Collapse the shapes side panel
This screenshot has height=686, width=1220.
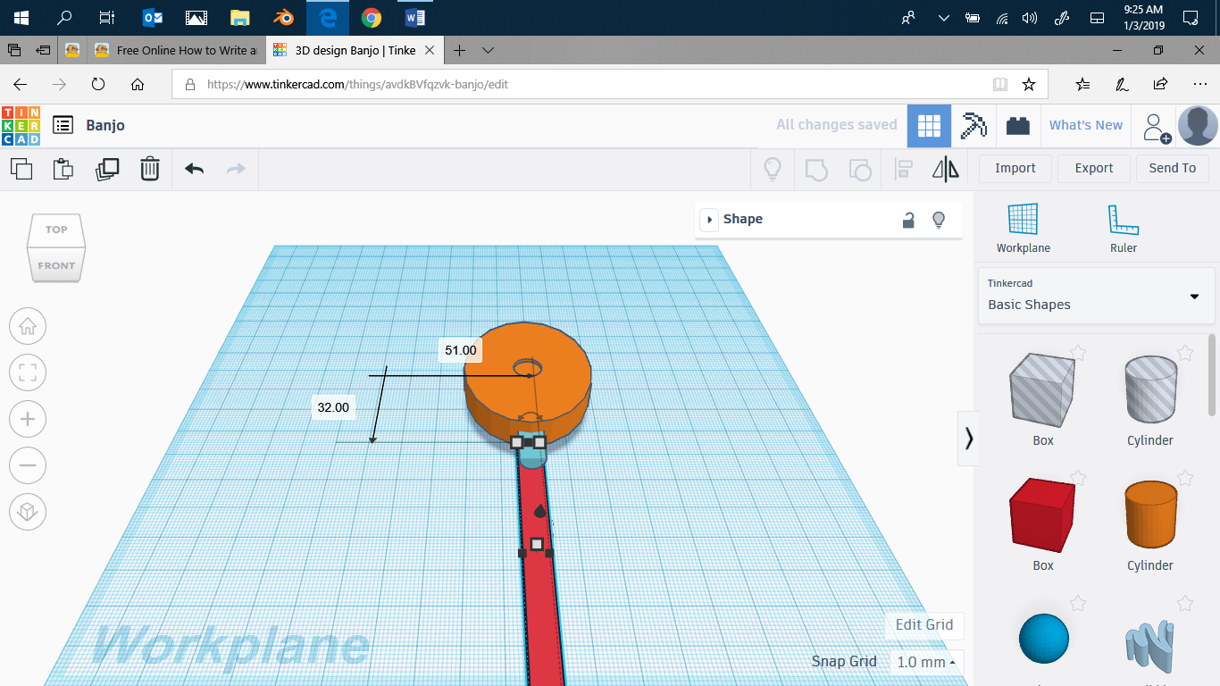[968, 439]
